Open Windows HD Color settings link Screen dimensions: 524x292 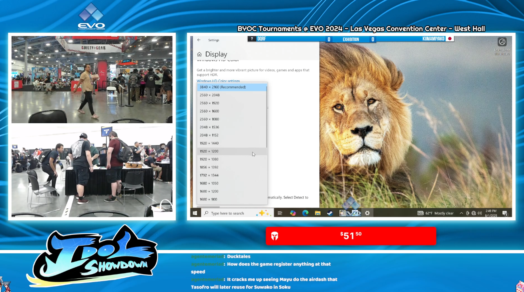(x=218, y=81)
